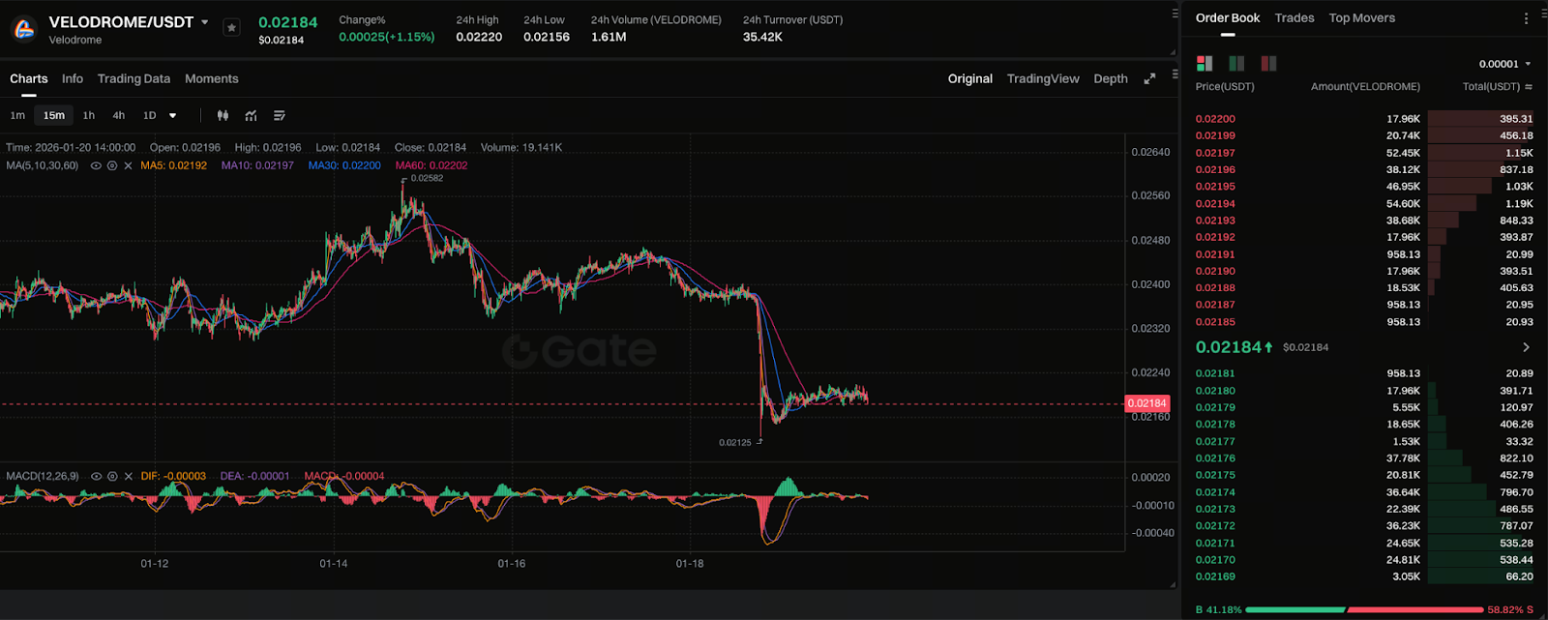Remove the MA indicator with X
The width and height of the screenshot is (1548, 620).
coord(128,165)
